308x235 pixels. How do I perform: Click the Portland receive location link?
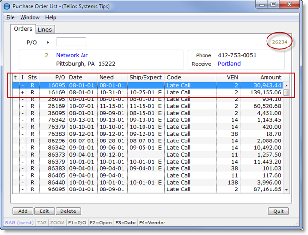tap(229, 64)
